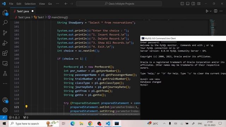
Task: Toggle the bottom panel layout
Action: click(x=188, y=4)
